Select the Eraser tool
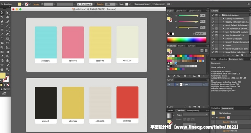251x133 pixels. (7, 34)
